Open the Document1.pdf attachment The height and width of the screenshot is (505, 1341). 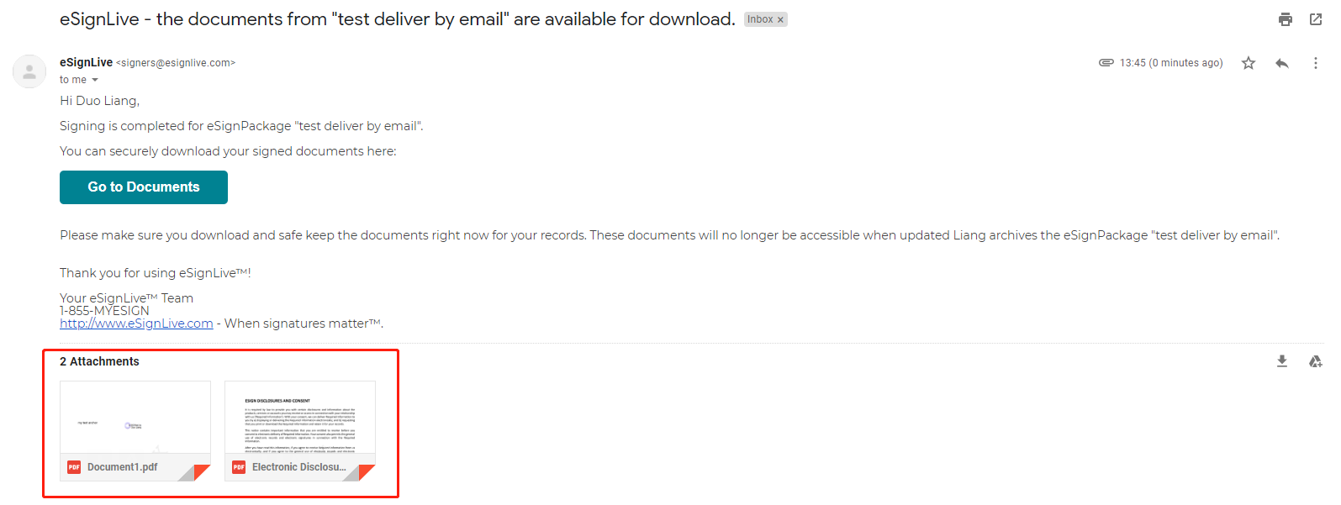(x=135, y=431)
